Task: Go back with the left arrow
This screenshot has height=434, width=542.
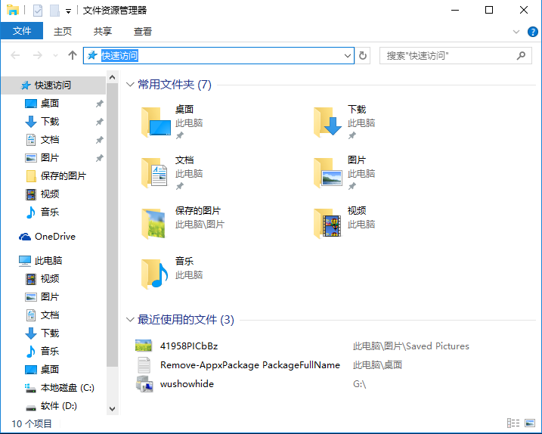Action: coord(15,55)
